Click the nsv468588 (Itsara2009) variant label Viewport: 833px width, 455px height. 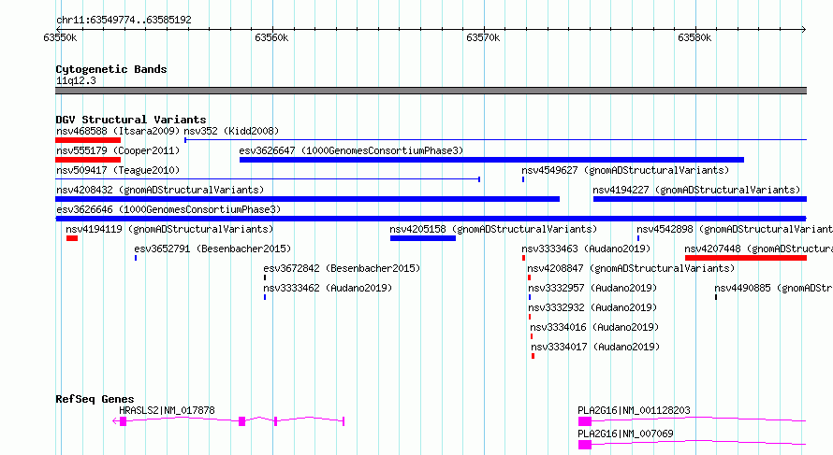click(x=118, y=131)
